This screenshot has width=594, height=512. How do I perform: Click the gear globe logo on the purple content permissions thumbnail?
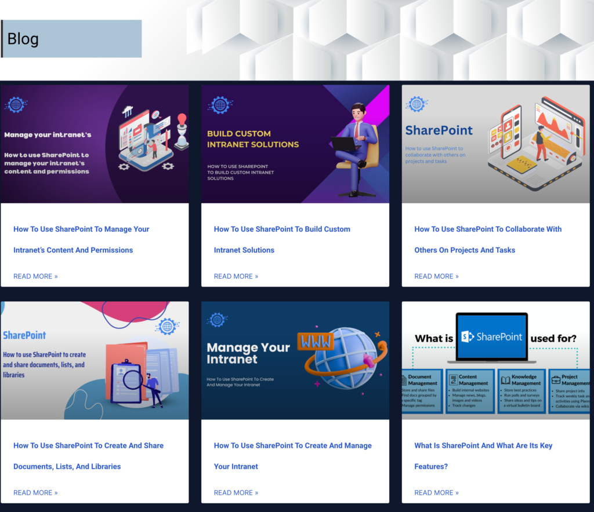(16, 105)
